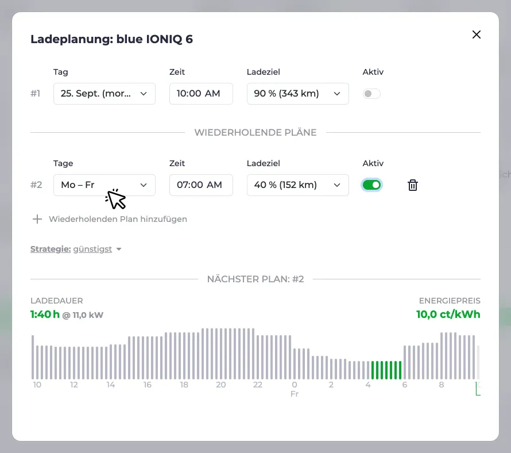
Task: Open the Tage dropdown showing Mo – Fr
Action: 104,185
